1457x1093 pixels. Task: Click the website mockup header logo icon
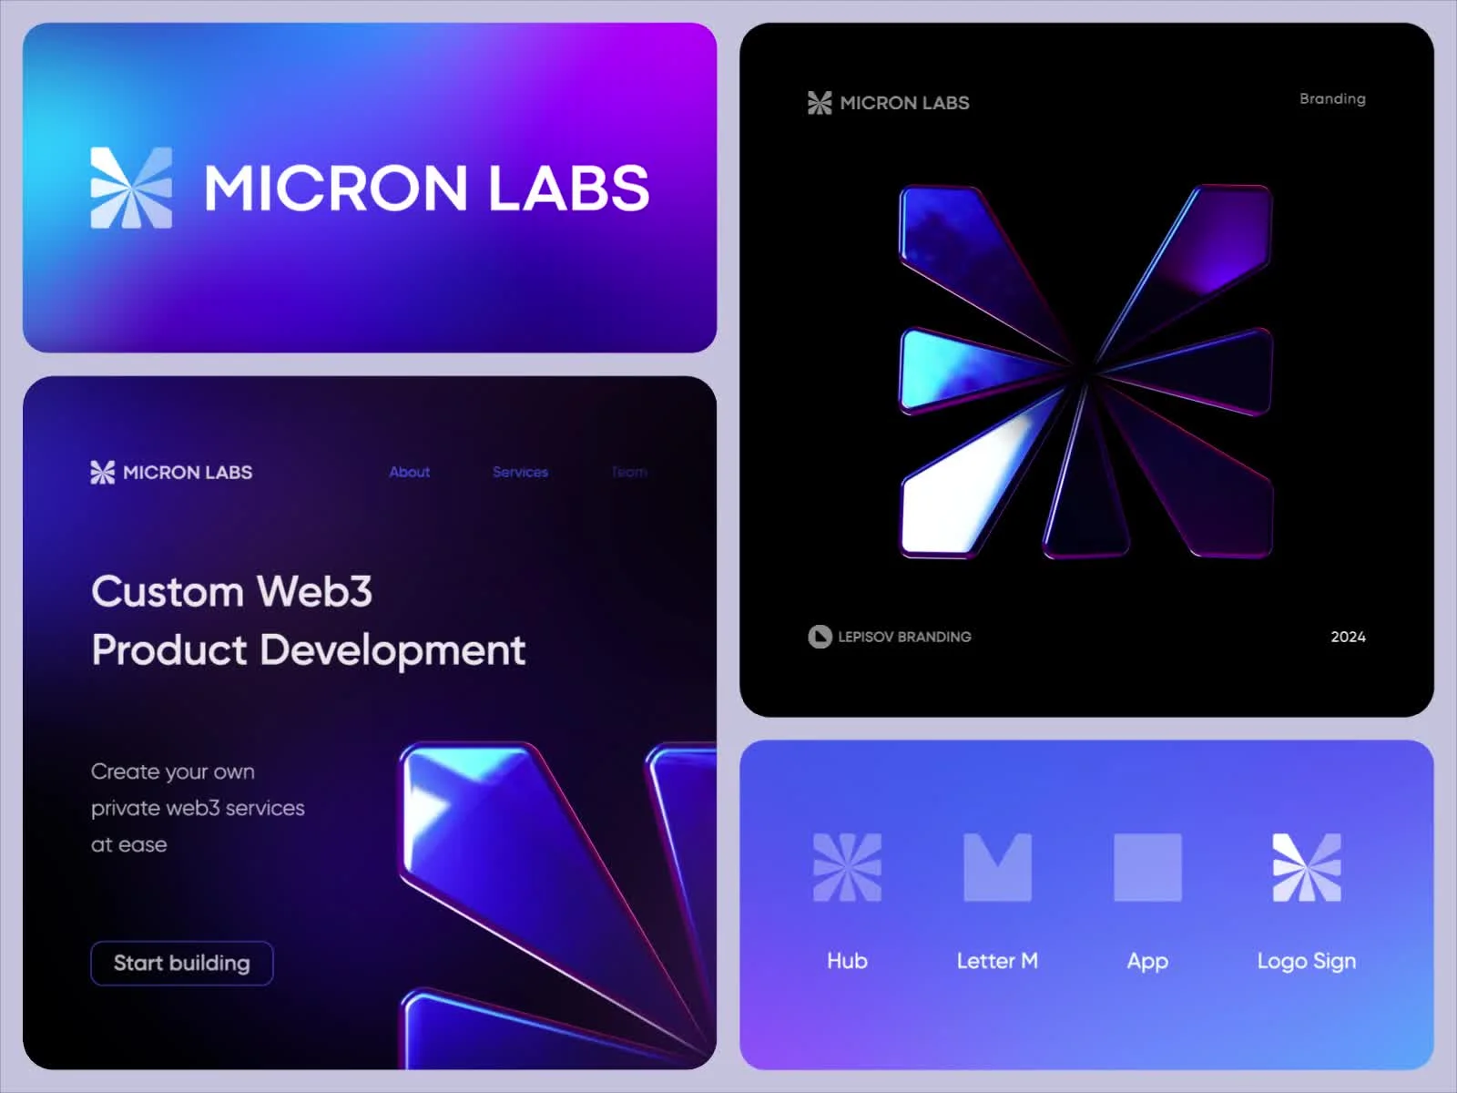point(103,472)
